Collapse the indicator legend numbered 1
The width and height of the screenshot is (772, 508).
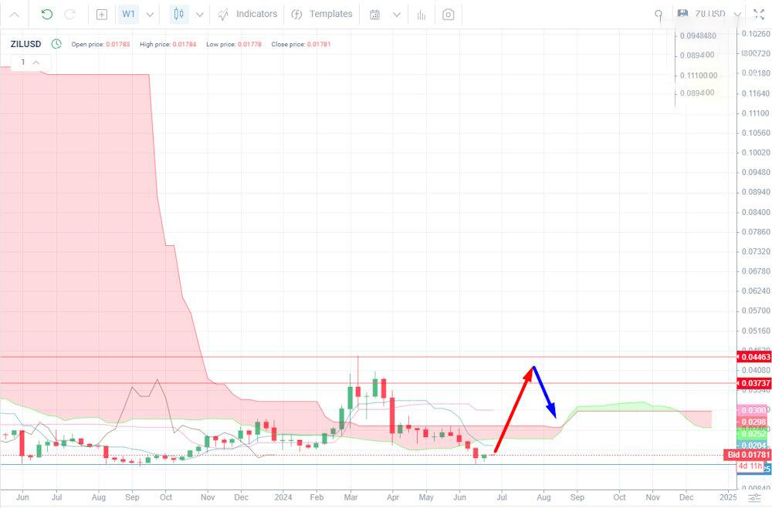click(x=36, y=62)
